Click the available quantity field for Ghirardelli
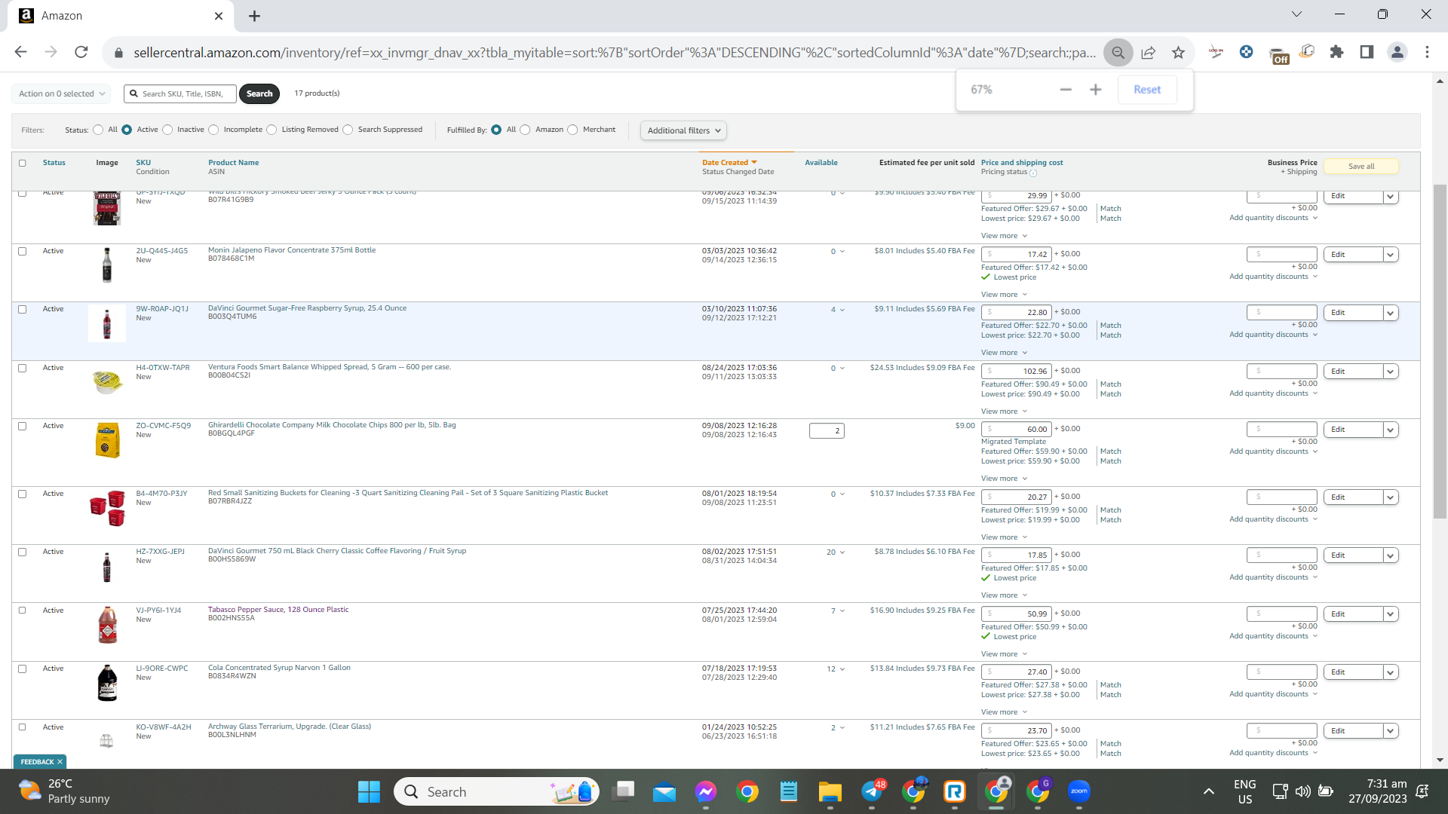This screenshot has height=814, width=1448. [x=827, y=431]
